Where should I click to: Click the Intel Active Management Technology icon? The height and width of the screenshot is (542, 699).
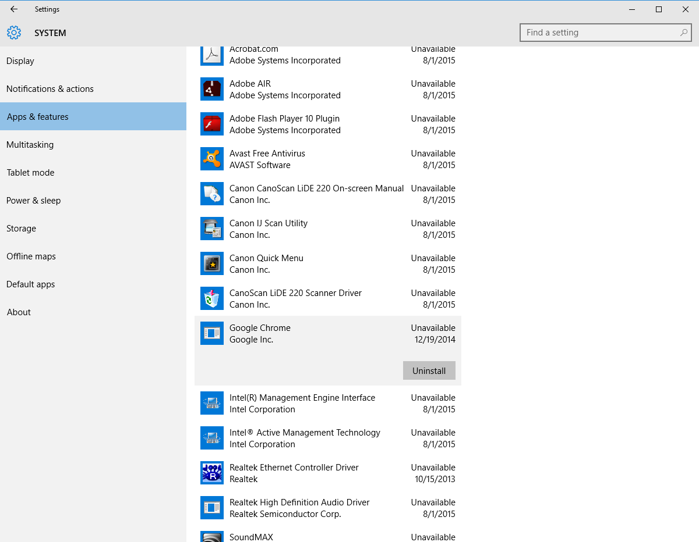(212, 438)
